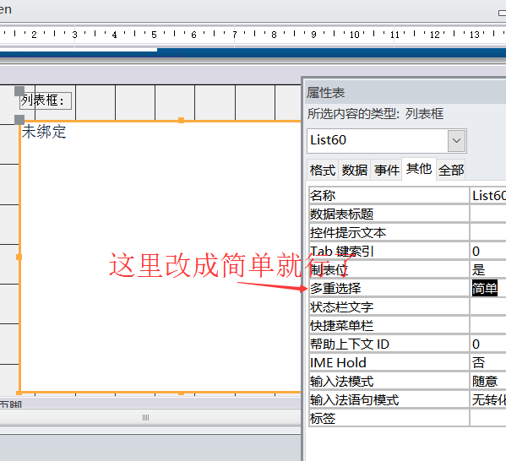This screenshot has height=461, width=506.
Task: Click the 名称 value field List60
Action: (488, 196)
